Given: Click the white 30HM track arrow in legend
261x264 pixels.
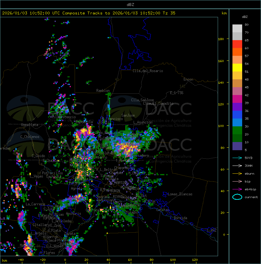Looking at the screenshot, I should click(x=237, y=166).
